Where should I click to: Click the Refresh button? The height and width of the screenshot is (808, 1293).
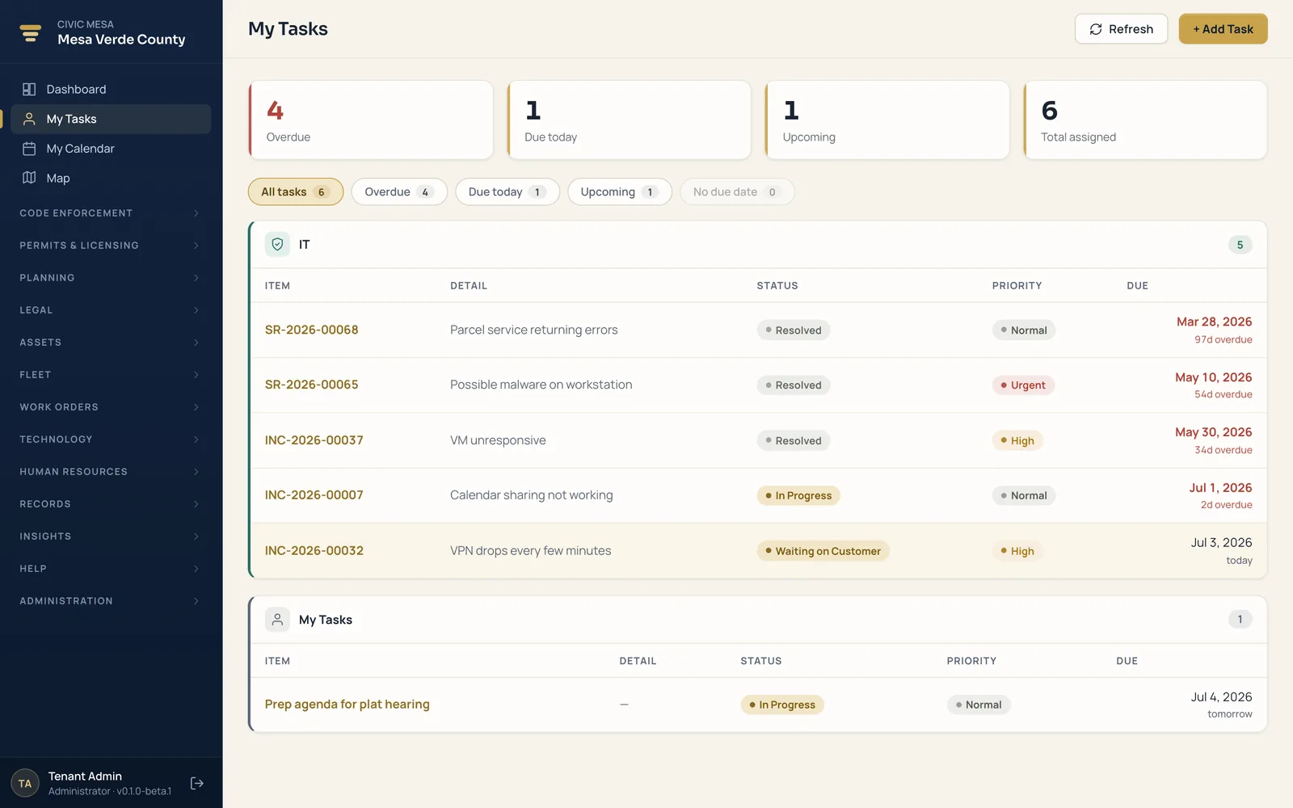coord(1121,29)
